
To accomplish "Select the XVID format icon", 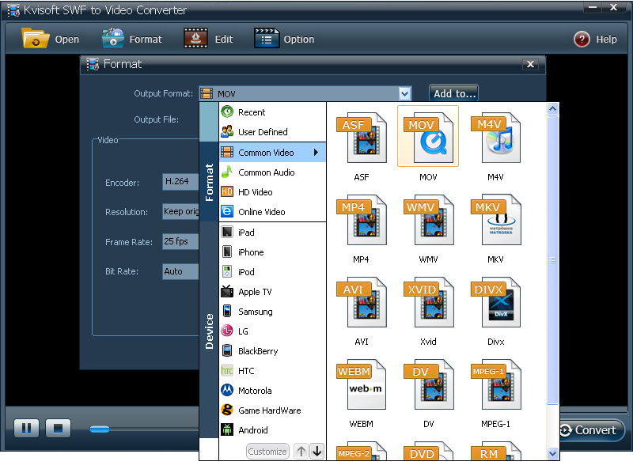I will (x=428, y=302).
